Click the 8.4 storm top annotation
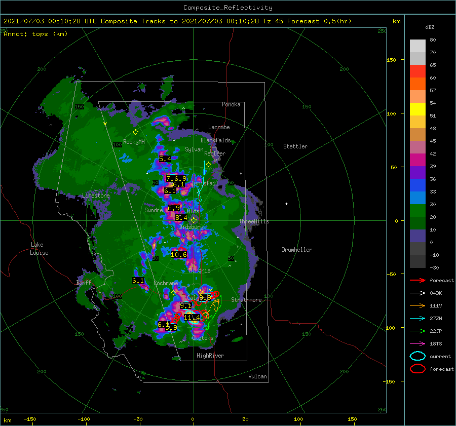The height and width of the screenshot is (426, 456). (181, 217)
